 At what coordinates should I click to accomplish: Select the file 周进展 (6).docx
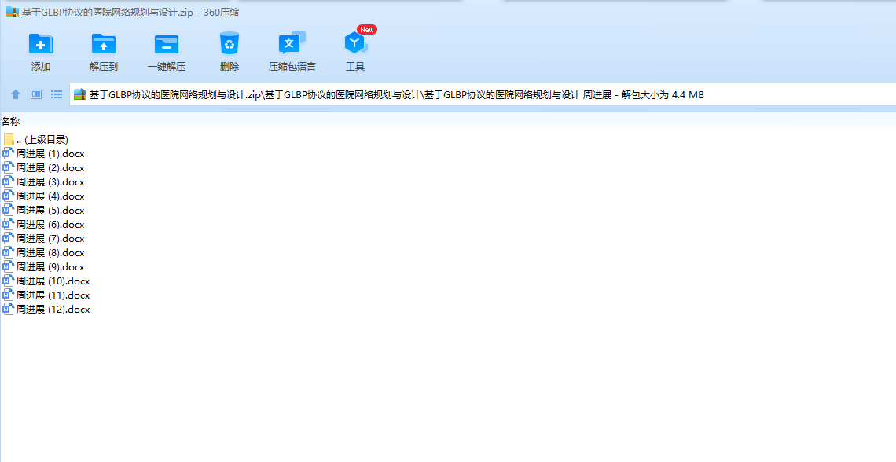click(x=44, y=225)
